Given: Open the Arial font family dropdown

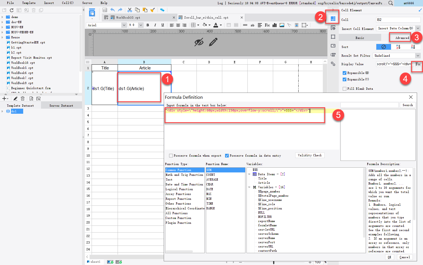Looking at the screenshot, I should click(x=124, y=25).
